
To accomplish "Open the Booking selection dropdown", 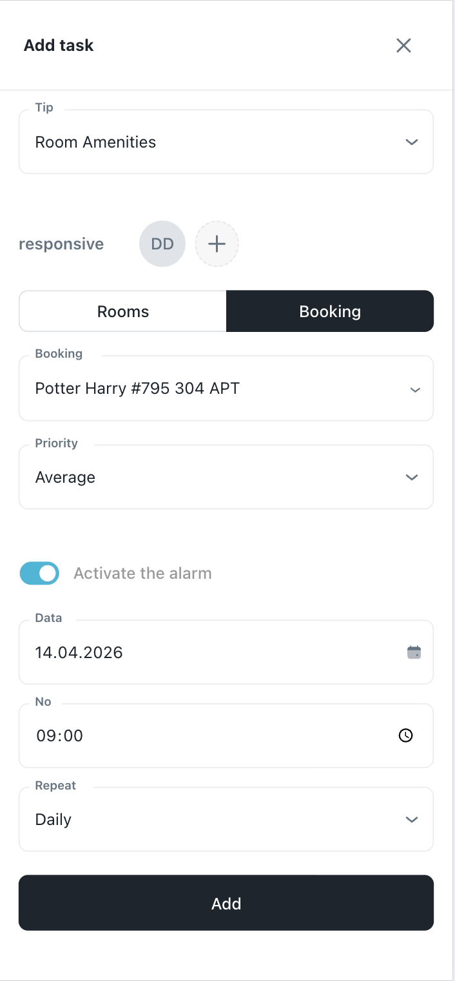I will (415, 389).
